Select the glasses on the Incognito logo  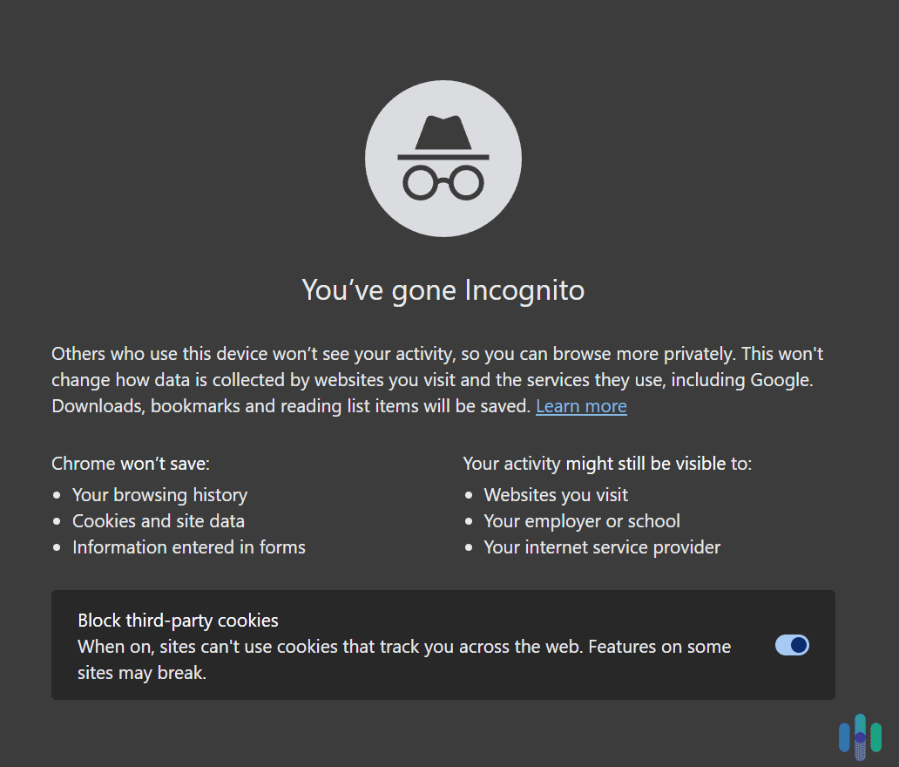pyautogui.click(x=443, y=180)
